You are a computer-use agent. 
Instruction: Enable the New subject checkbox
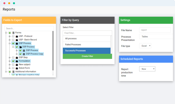click(x=13, y=64)
